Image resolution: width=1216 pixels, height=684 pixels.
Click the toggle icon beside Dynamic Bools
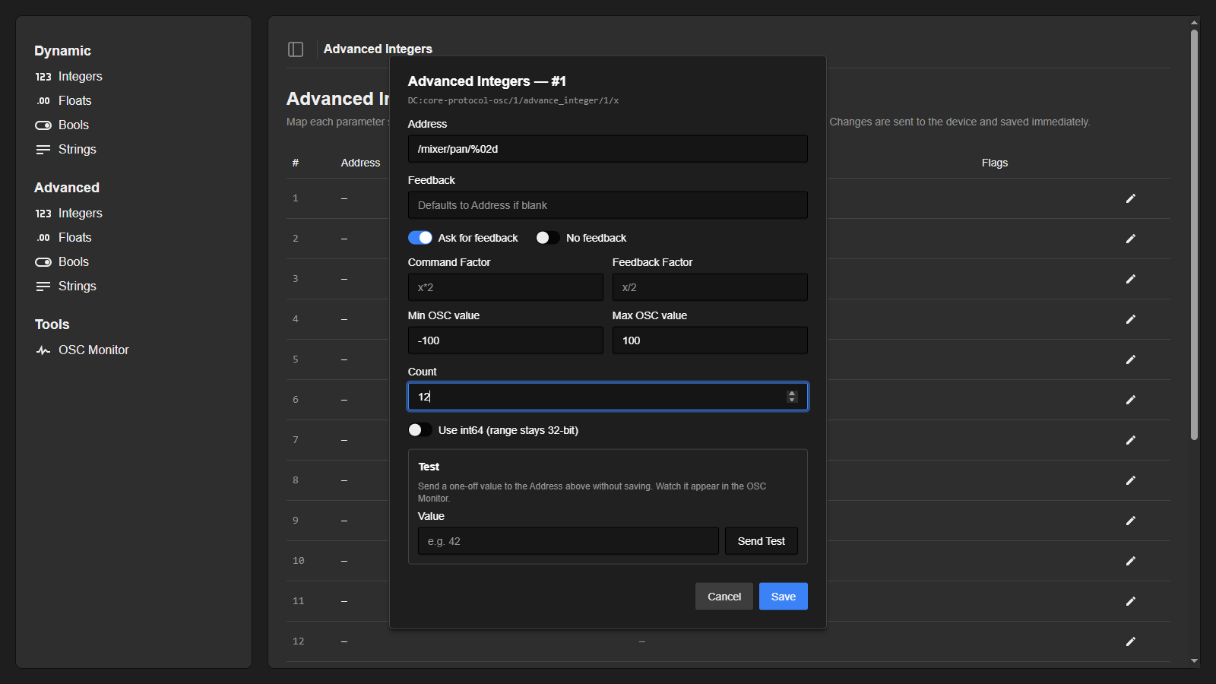point(43,125)
